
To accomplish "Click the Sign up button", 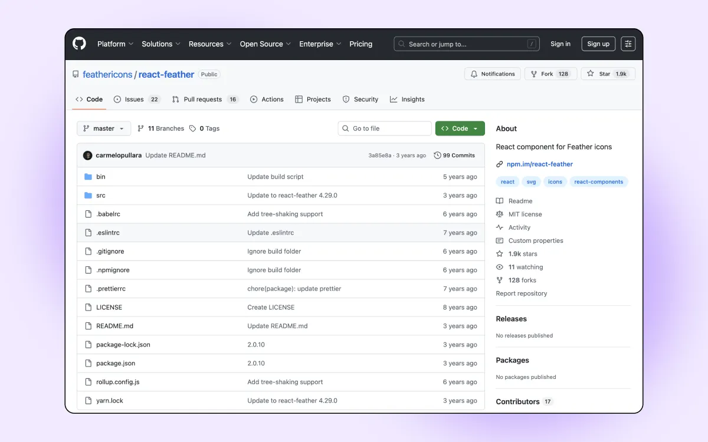I will click(598, 44).
